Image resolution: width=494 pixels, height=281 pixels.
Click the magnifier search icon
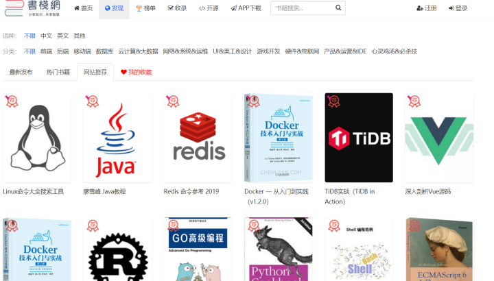point(338,8)
